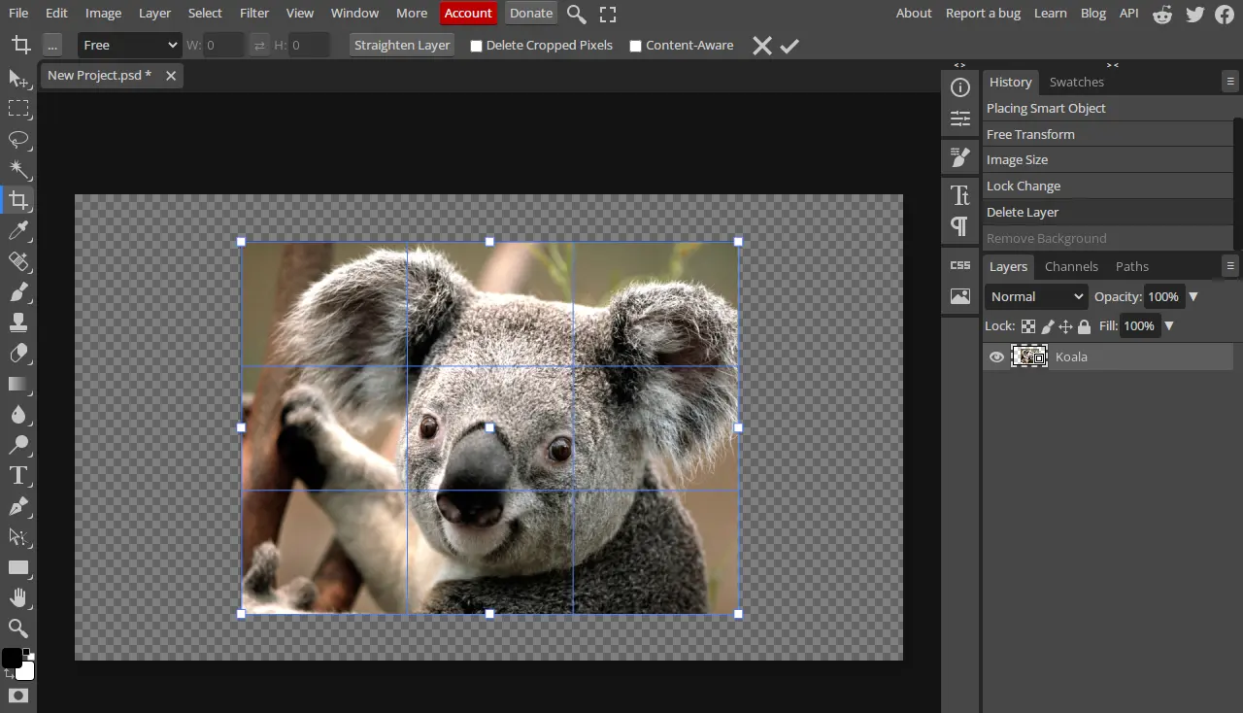Click the Straighten Layer button
Viewport: 1243px width, 713px height.
point(402,46)
